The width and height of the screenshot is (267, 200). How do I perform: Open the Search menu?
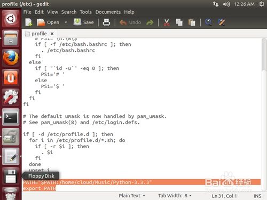click(69, 12)
